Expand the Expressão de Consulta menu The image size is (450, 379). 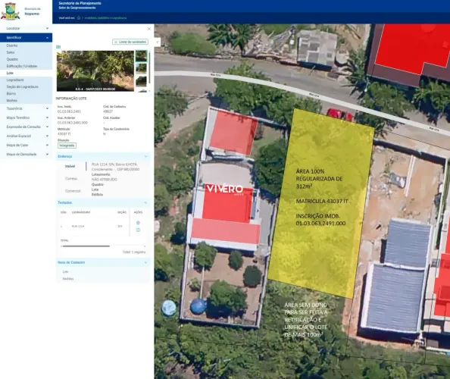click(26, 127)
